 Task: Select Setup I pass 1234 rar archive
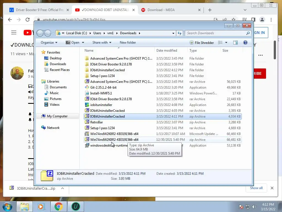(x=162, y=128)
